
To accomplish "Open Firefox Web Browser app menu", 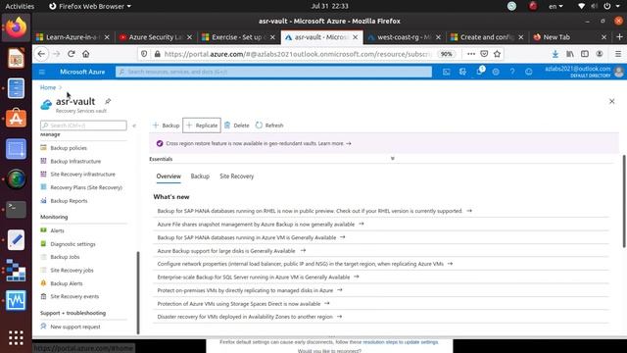I will 90,6.
